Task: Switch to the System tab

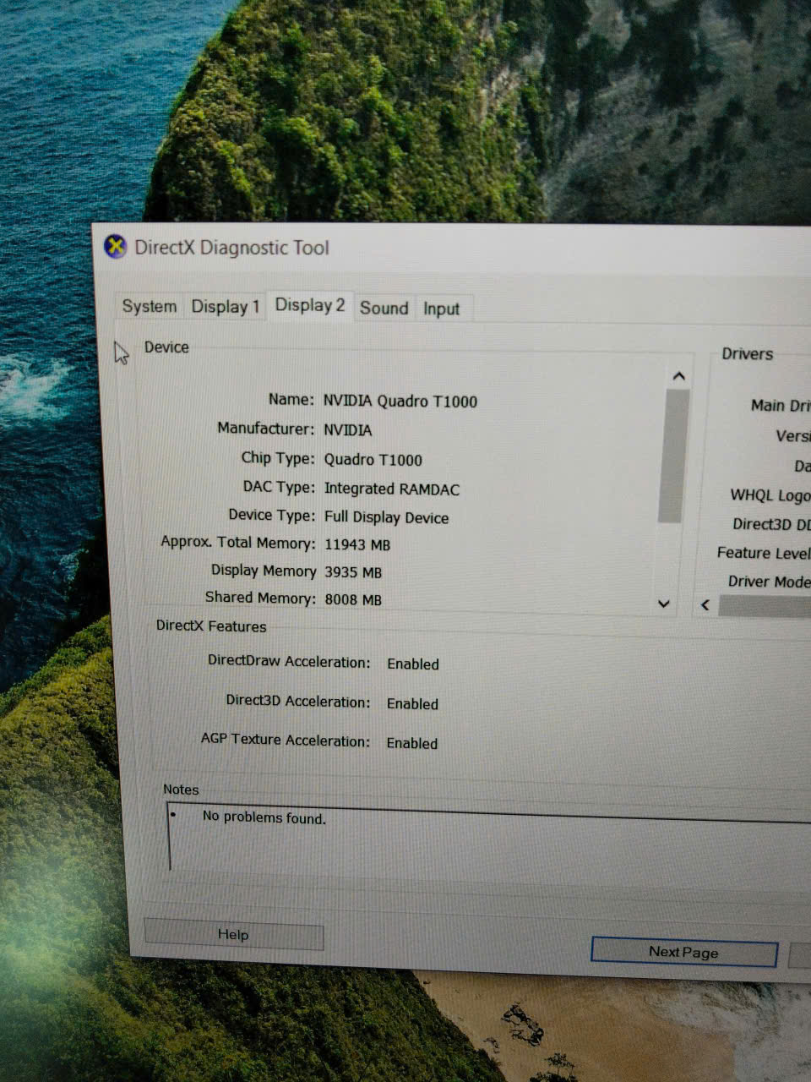Action: [150, 306]
